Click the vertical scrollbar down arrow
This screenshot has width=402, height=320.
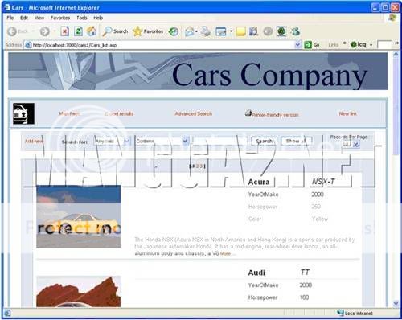click(396, 303)
